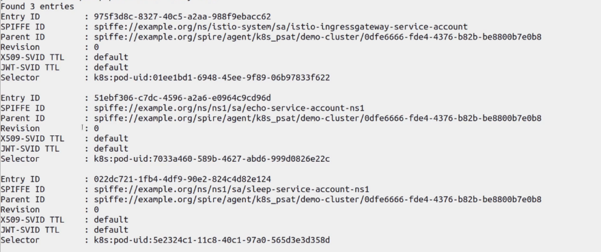Click the 'Selector' label in the first entry
This screenshot has width=601, height=252.
point(20,77)
